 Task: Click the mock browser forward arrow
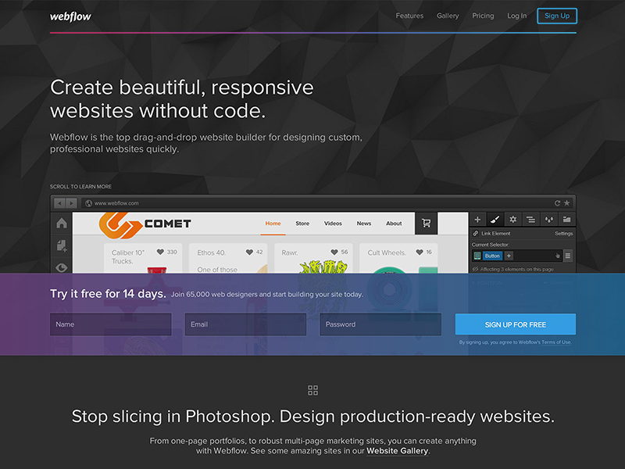coord(71,203)
